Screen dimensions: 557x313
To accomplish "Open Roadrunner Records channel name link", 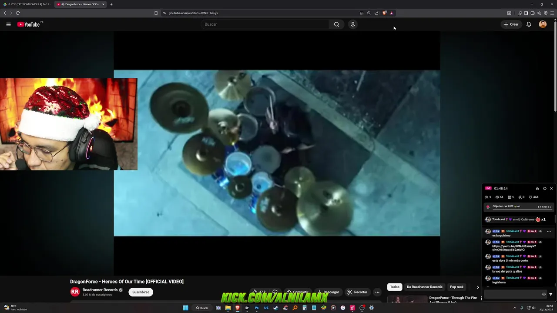I will point(100,290).
